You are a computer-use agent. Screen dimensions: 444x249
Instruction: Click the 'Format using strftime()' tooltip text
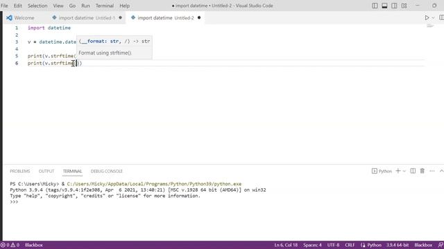coord(105,53)
